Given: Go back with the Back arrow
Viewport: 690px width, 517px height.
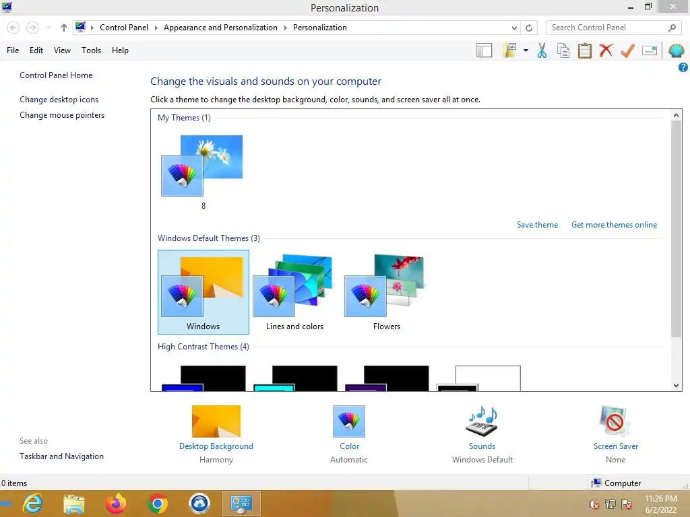Looking at the screenshot, I should click(13, 28).
